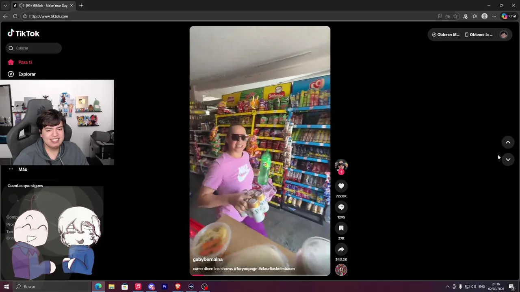520x292 pixels.
Task: Open the Windows Start menu
Action: pyautogui.click(x=6, y=287)
